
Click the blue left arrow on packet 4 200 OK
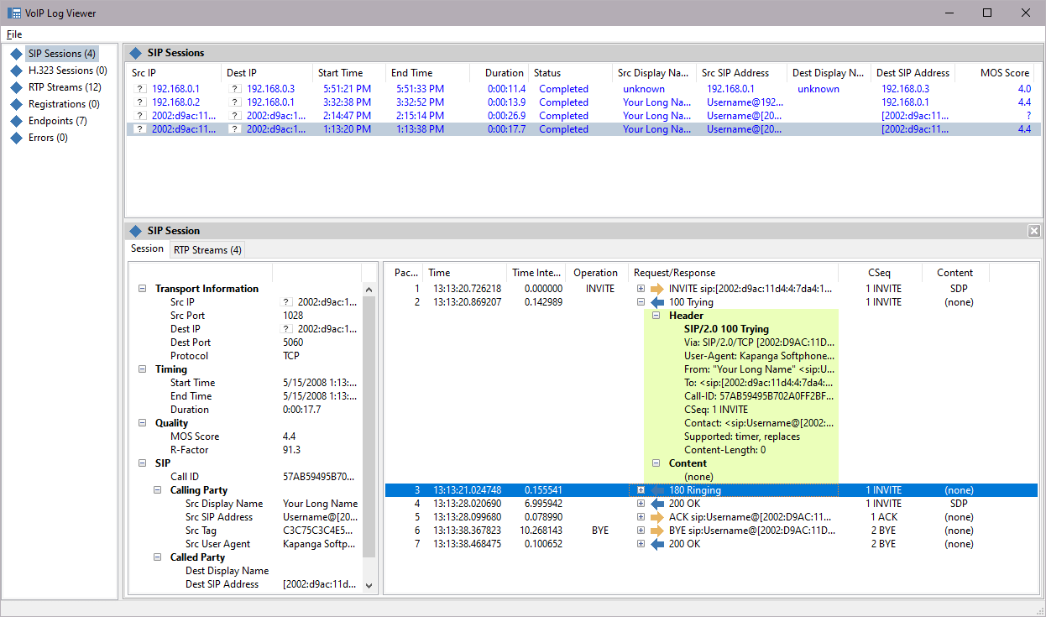pos(657,504)
